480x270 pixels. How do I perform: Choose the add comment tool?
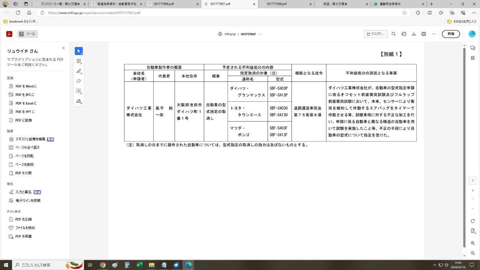click(x=79, y=61)
